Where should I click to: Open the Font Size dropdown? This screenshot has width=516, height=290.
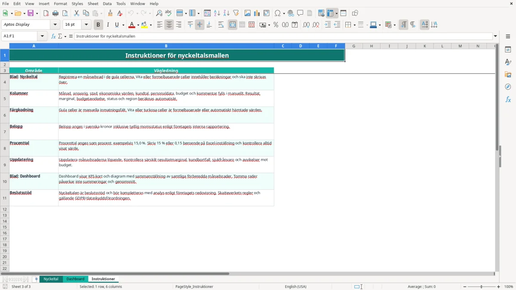pos(86,24)
